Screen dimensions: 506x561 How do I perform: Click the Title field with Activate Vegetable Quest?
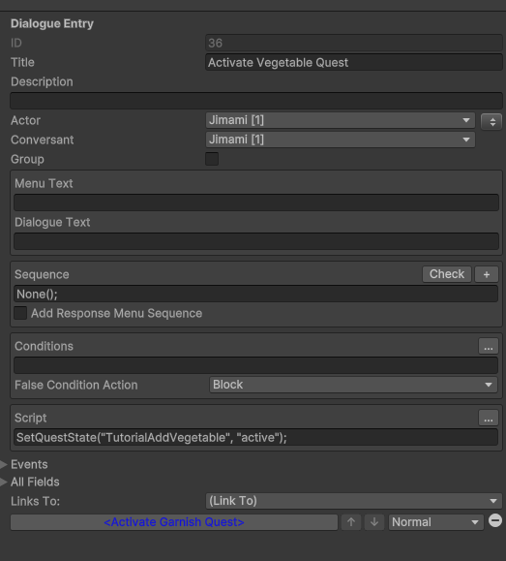point(354,62)
